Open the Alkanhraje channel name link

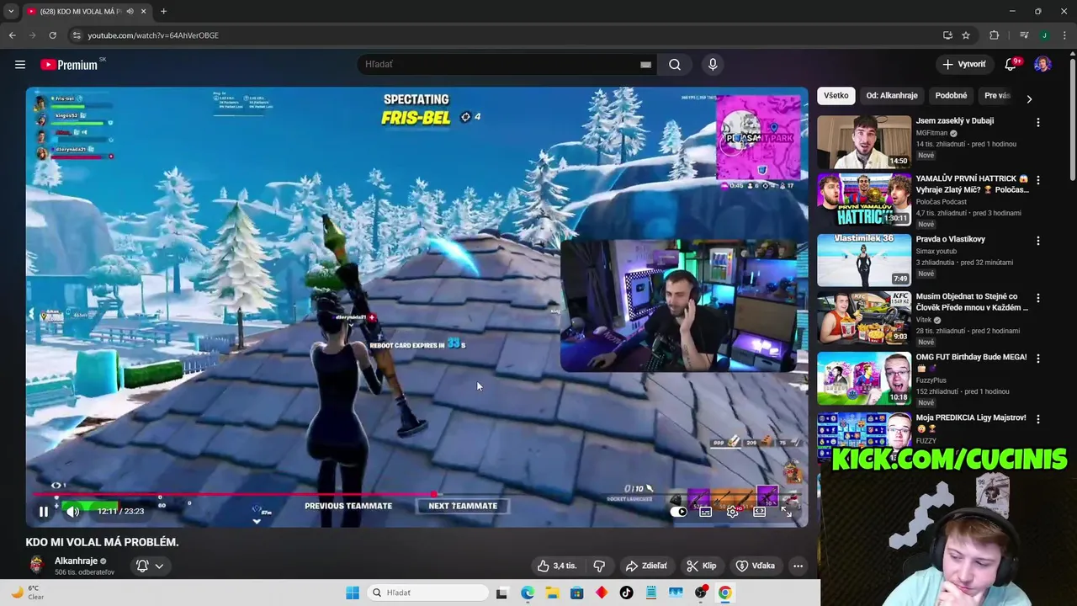point(76,561)
